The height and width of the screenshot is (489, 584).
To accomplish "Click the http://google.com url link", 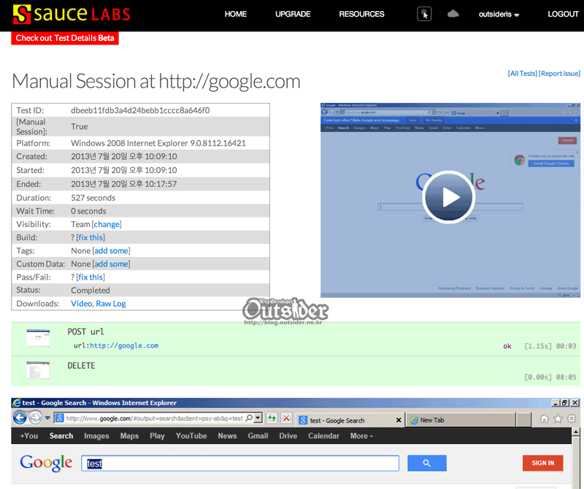I will click(124, 346).
